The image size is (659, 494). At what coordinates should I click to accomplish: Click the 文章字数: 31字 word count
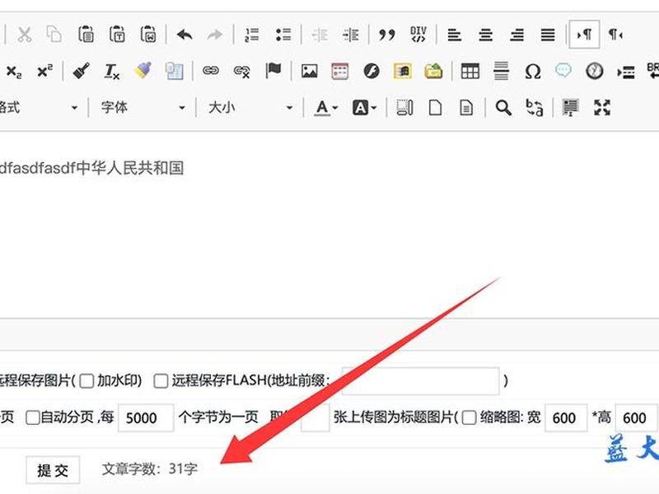click(x=150, y=468)
